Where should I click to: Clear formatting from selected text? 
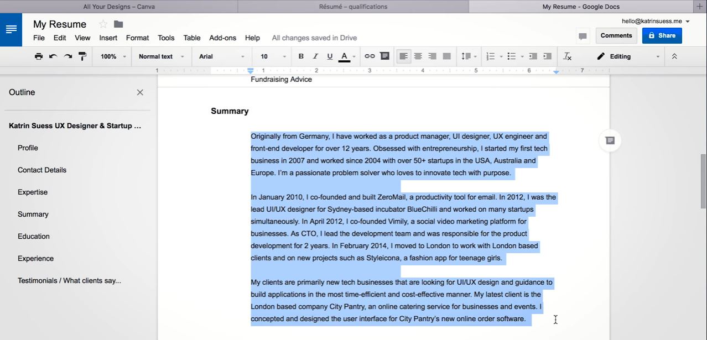568,56
